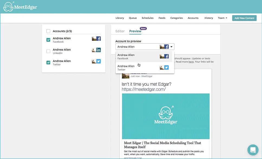Switch to the Editor tab

coord(120,31)
